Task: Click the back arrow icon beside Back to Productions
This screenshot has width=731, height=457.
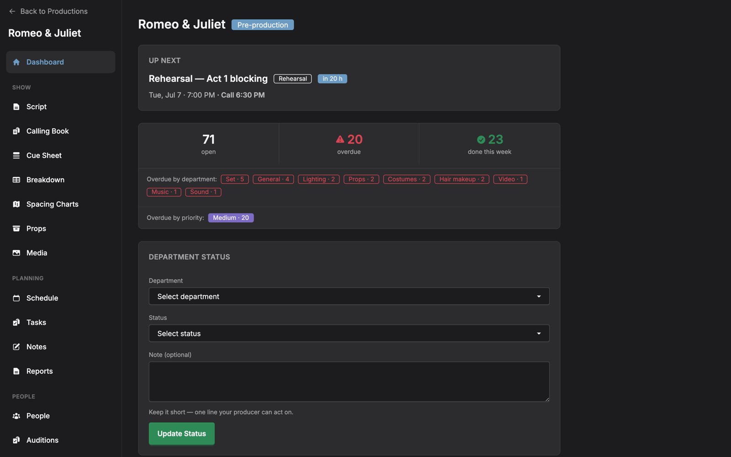Action: tap(12, 11)
